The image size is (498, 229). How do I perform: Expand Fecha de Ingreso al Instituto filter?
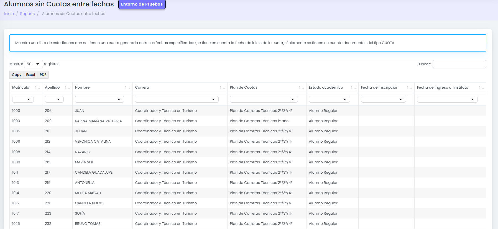[x=447, y=99]
